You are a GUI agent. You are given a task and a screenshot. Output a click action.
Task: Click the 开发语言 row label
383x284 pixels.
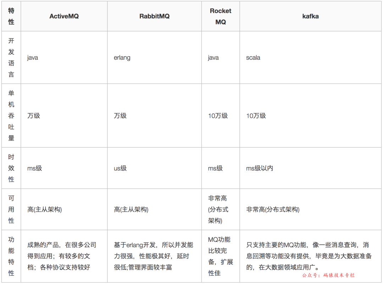tap(11, 57)
